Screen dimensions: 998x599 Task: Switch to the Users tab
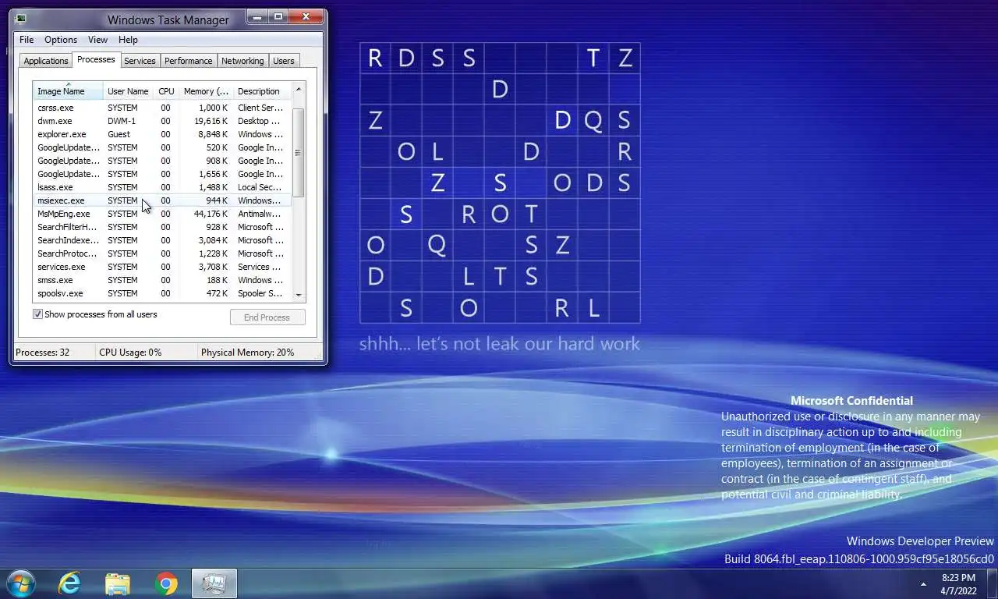click(284, 61)
